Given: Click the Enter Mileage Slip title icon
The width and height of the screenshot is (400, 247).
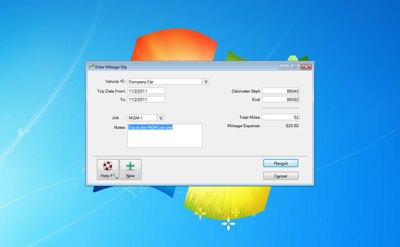Looking at the screenshot, I should coord(91,67).
